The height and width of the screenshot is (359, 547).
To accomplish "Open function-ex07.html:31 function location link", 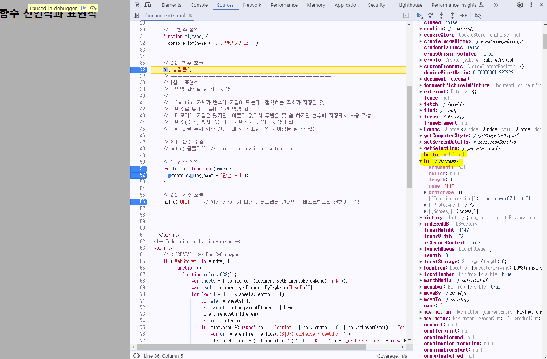I will coord(506,199).
